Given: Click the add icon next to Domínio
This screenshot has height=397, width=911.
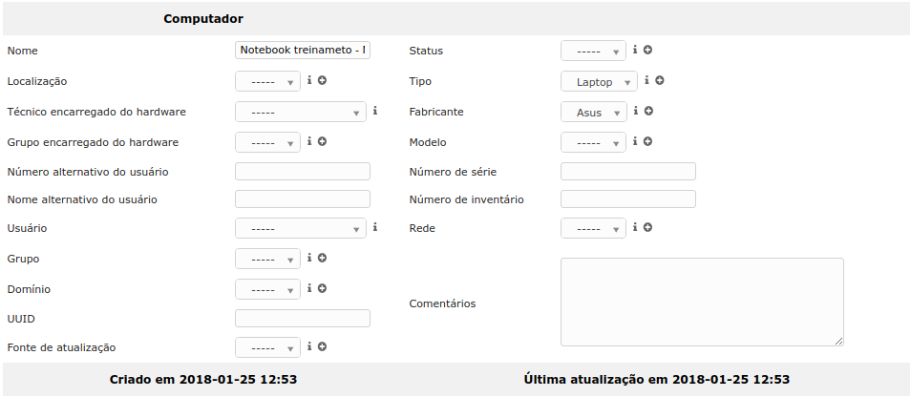Looking at the screenshot, I should click(x=322, y=288).
